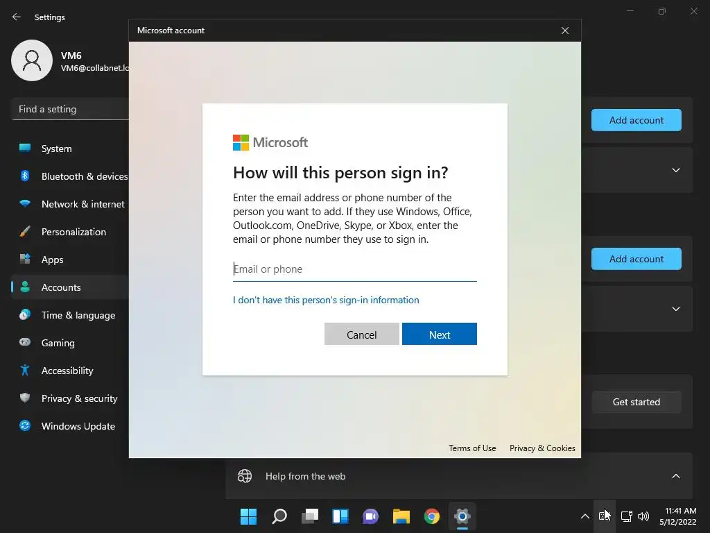Click the Accounts person icon in sidebar
Viewport: 710px width, 533px height.
pyautogui.click(x=25, y=287)
